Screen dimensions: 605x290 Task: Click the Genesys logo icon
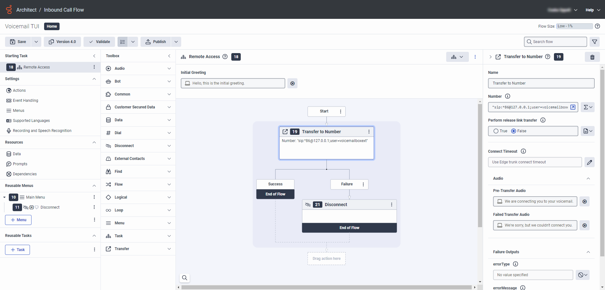(9, 10)
